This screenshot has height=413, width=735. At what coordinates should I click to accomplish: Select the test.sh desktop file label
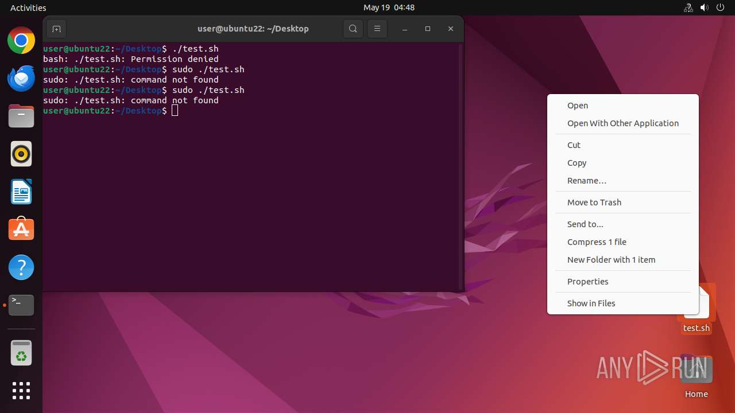(x=697, y=328)
